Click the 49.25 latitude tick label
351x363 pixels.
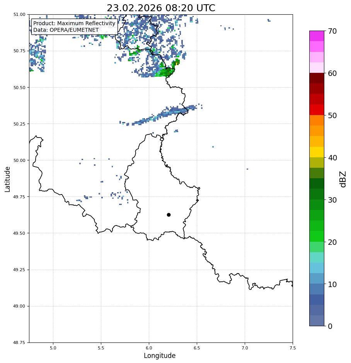tap(19, 270)
